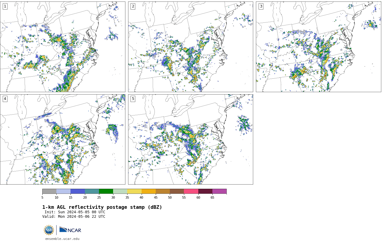Click the tan-brown 45-50 dBZ swatch
This screenshot has height=242, width=384.
[163, 191]
